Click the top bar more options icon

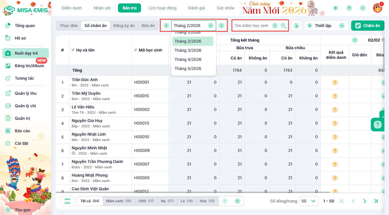[363, 8]
